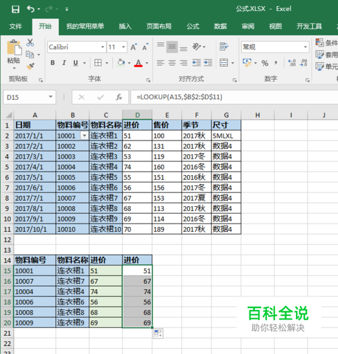Switch to the 插入 tab
This screenshot has height=354, width=338.
coord(125,26)
